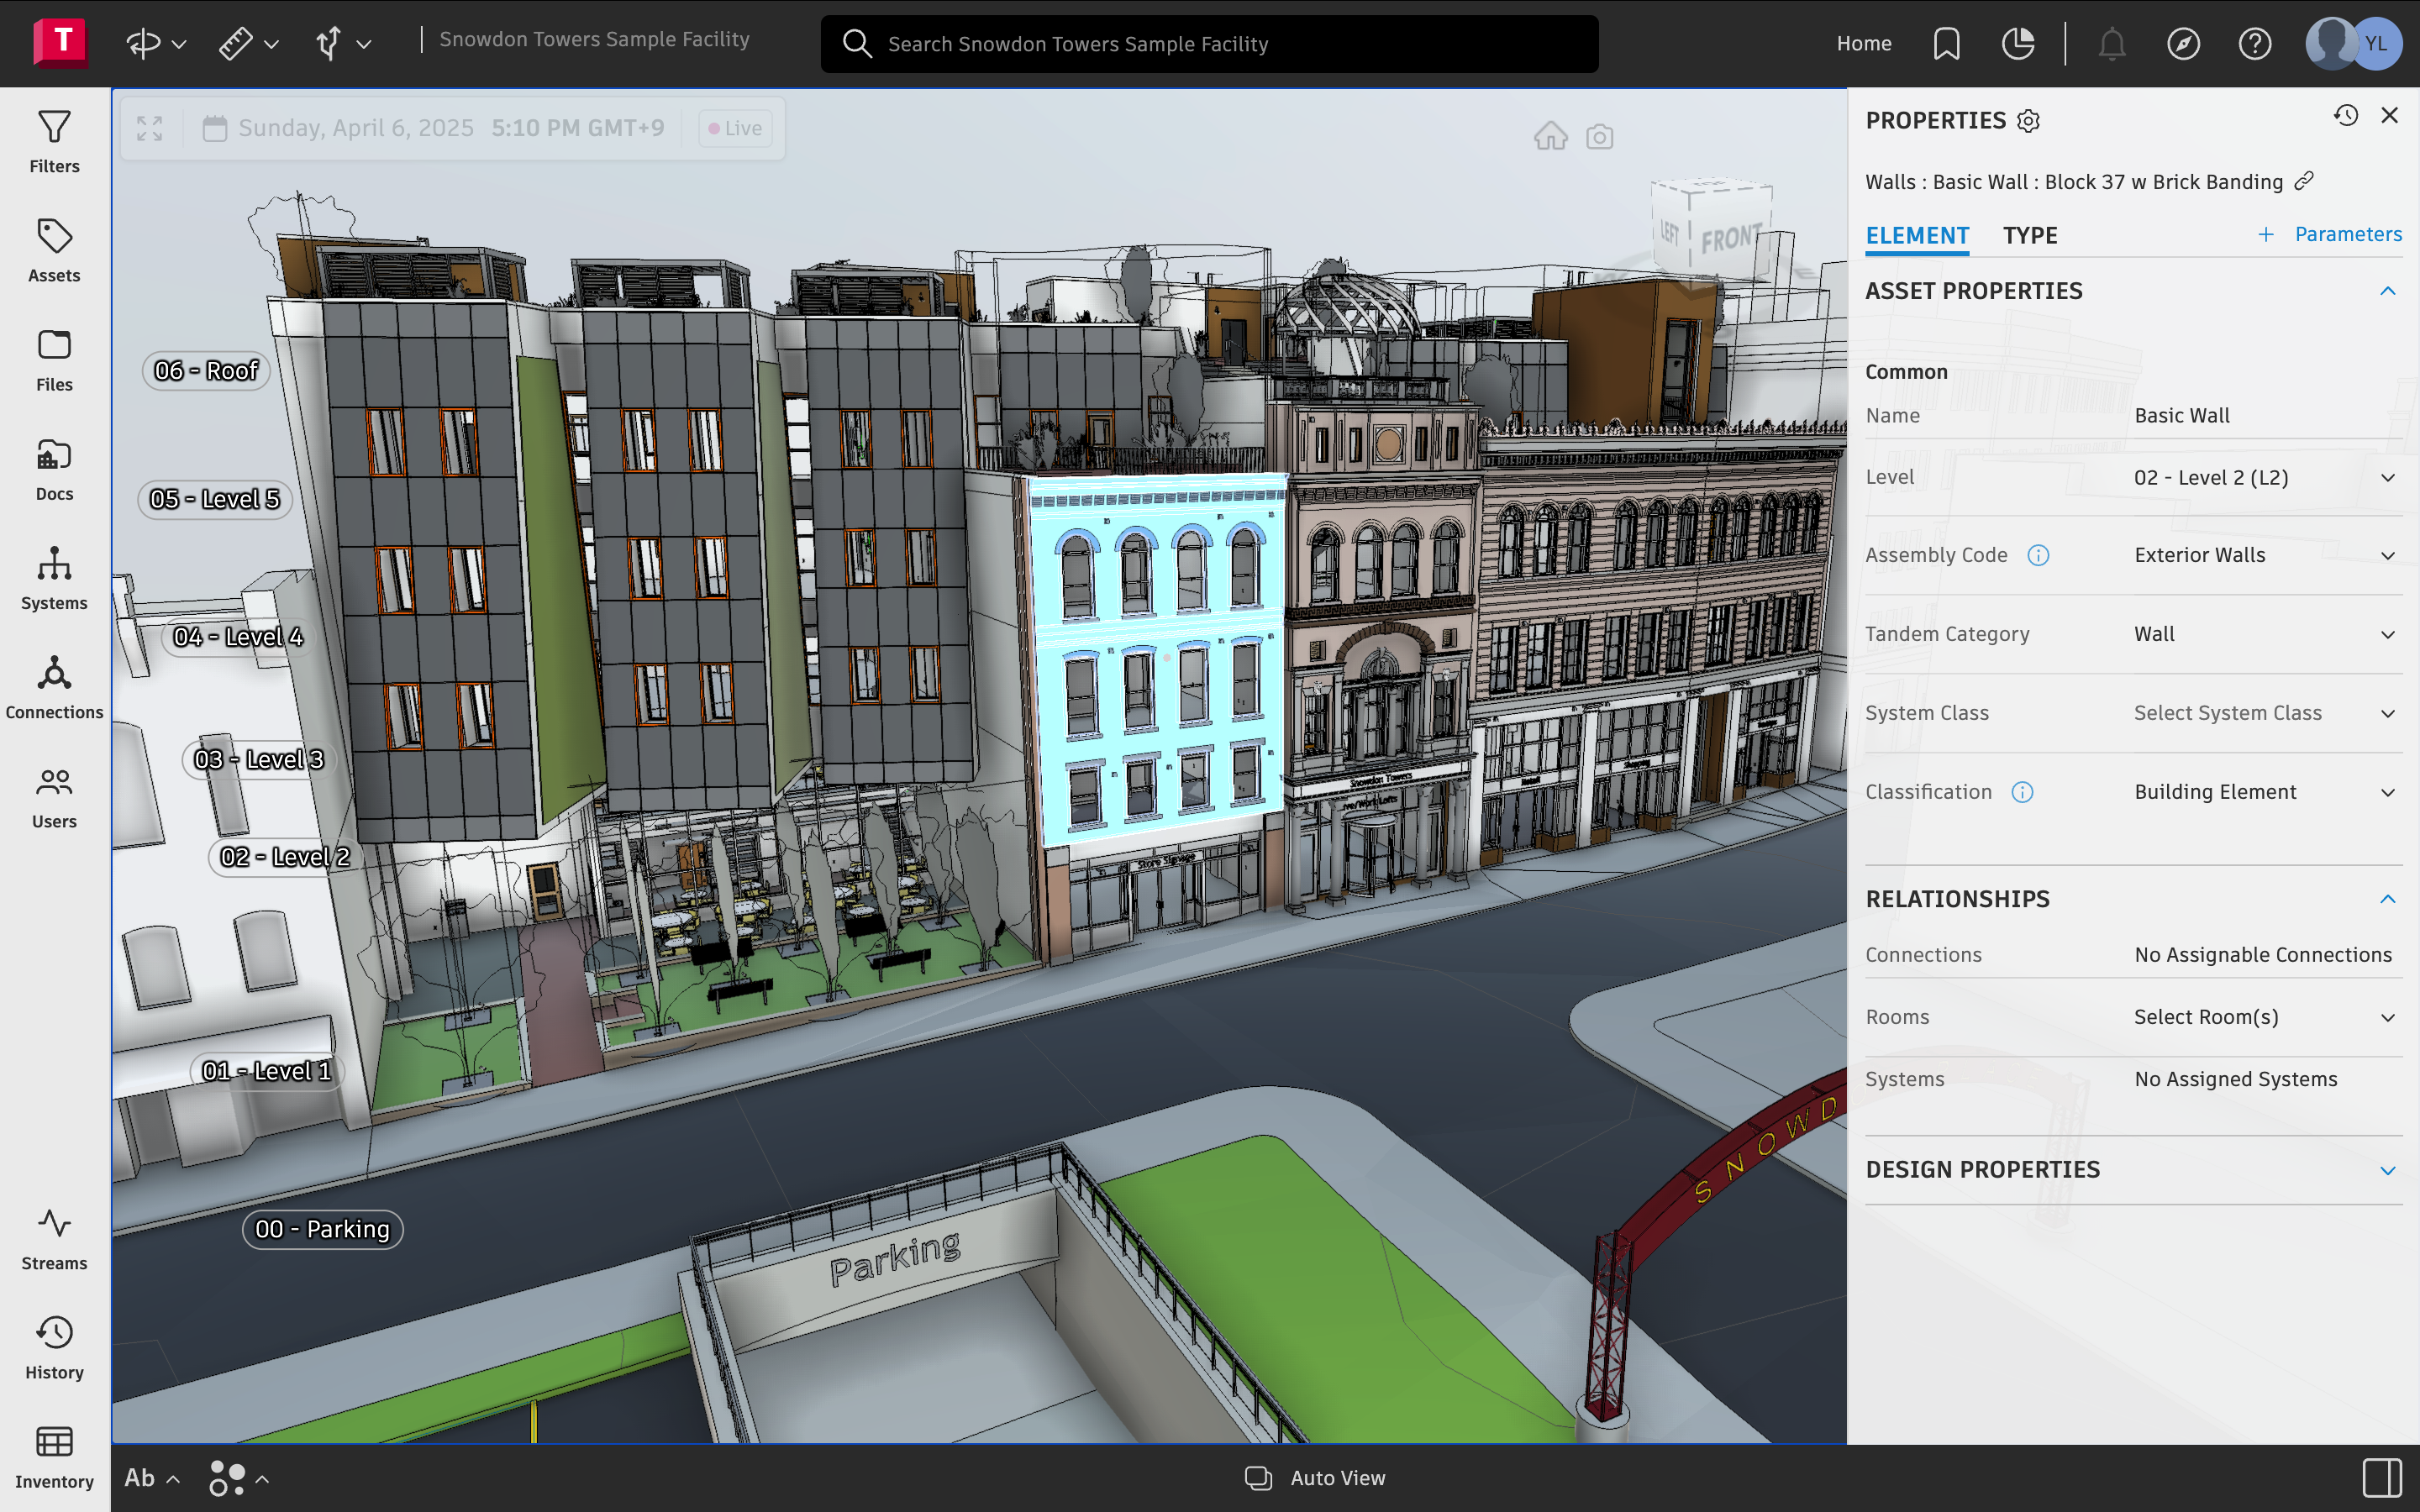Click the viewer home view icon
Image resolution: width=2420 pixels, height=1512 pixels.
point(1551,136)
